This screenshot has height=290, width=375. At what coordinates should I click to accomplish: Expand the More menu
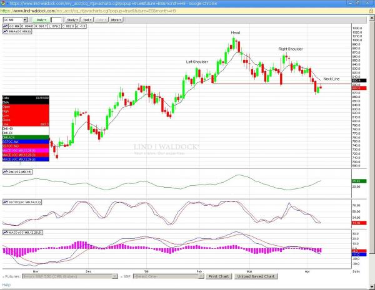pyautogui.click(x=116, y=20)
